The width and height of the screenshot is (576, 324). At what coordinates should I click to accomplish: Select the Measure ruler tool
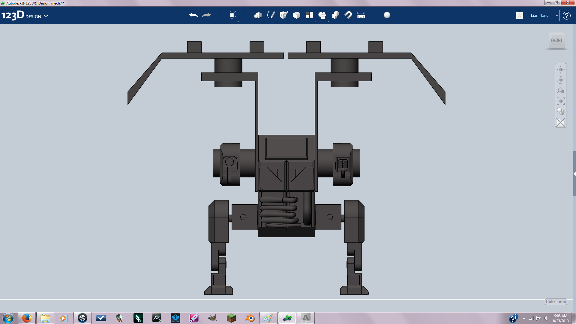pyautogui.click(x=361, y=15)
